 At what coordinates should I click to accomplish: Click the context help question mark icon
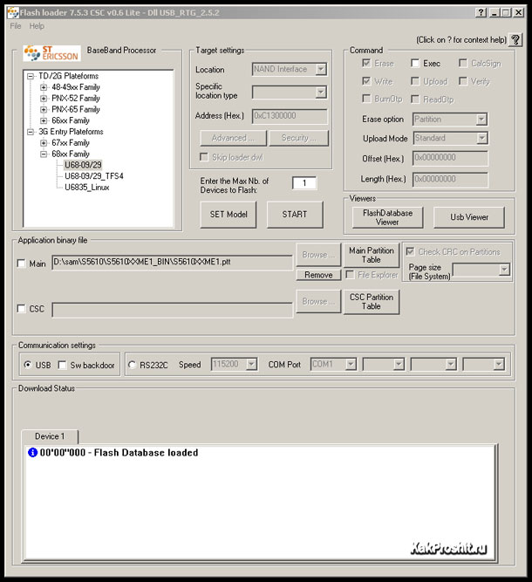(x=515, y=39)
